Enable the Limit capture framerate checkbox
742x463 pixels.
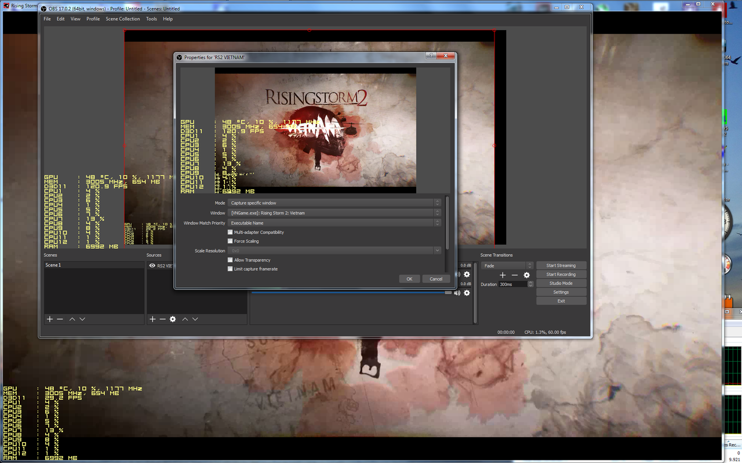(230, 269)
